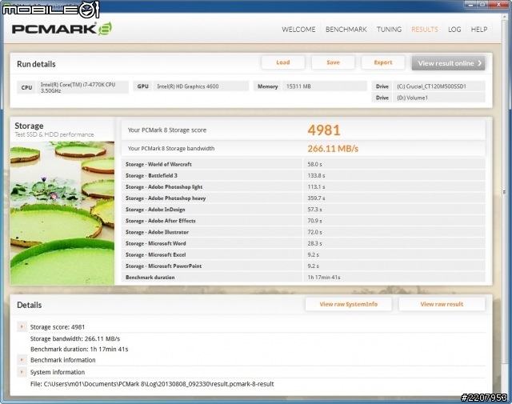The height and width of the screenshot is (404, 512).
Task: Click the 266.11 MB/s bandwidth value
Action: pyautogui.click(x=333, y=149)
